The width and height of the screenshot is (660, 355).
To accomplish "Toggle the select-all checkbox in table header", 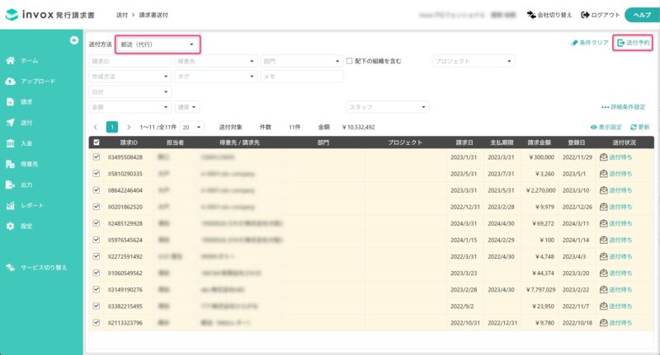I will click(97, 142).
